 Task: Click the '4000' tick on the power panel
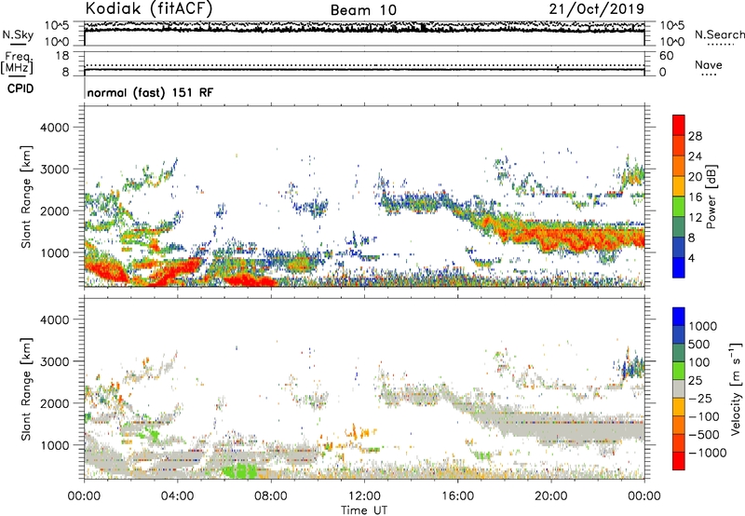55,128
